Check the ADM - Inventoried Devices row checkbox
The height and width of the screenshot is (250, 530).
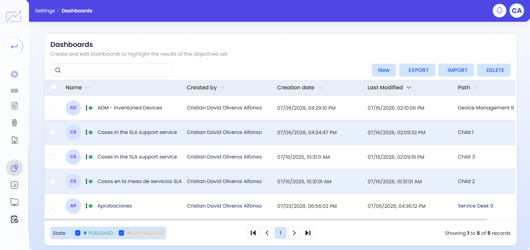[x=53, y=108]
